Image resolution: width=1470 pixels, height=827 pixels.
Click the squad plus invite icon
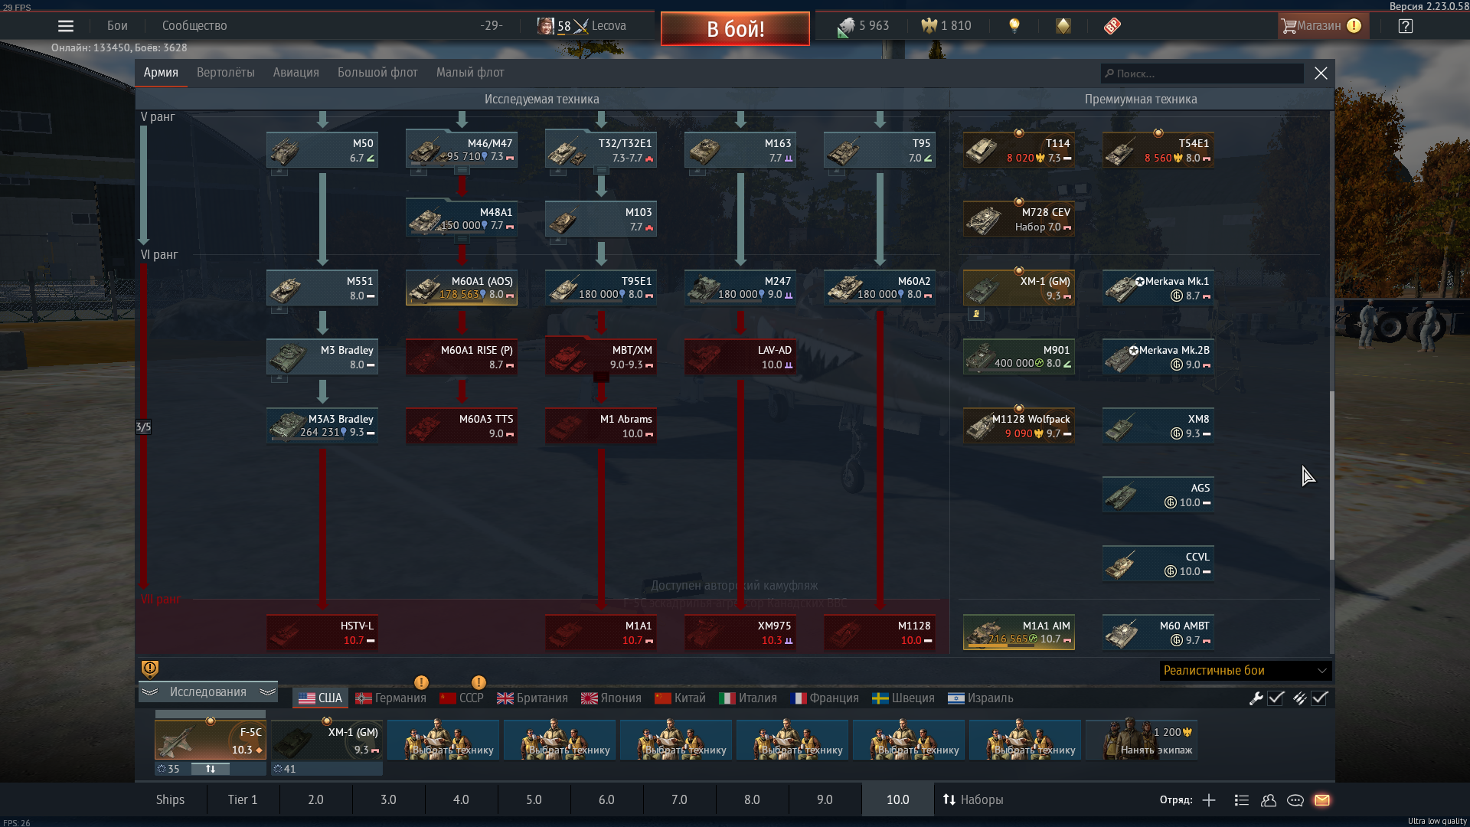tap(1209, 800)
